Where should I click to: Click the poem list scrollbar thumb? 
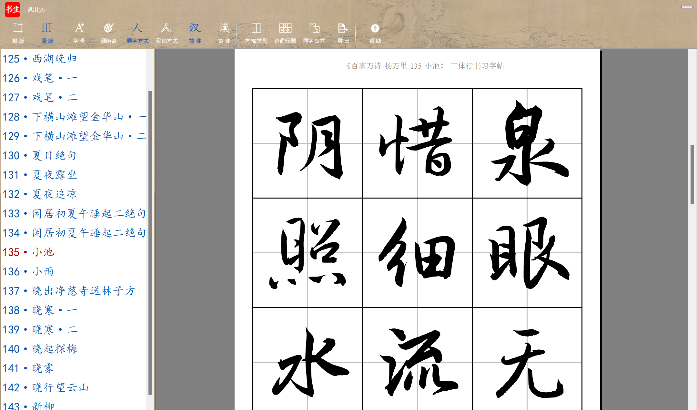(150, 243)
